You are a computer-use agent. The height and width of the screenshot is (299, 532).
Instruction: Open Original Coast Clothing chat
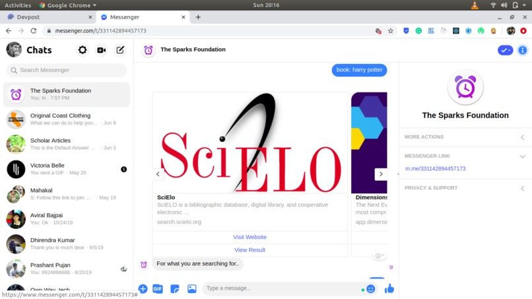(67, 119)
